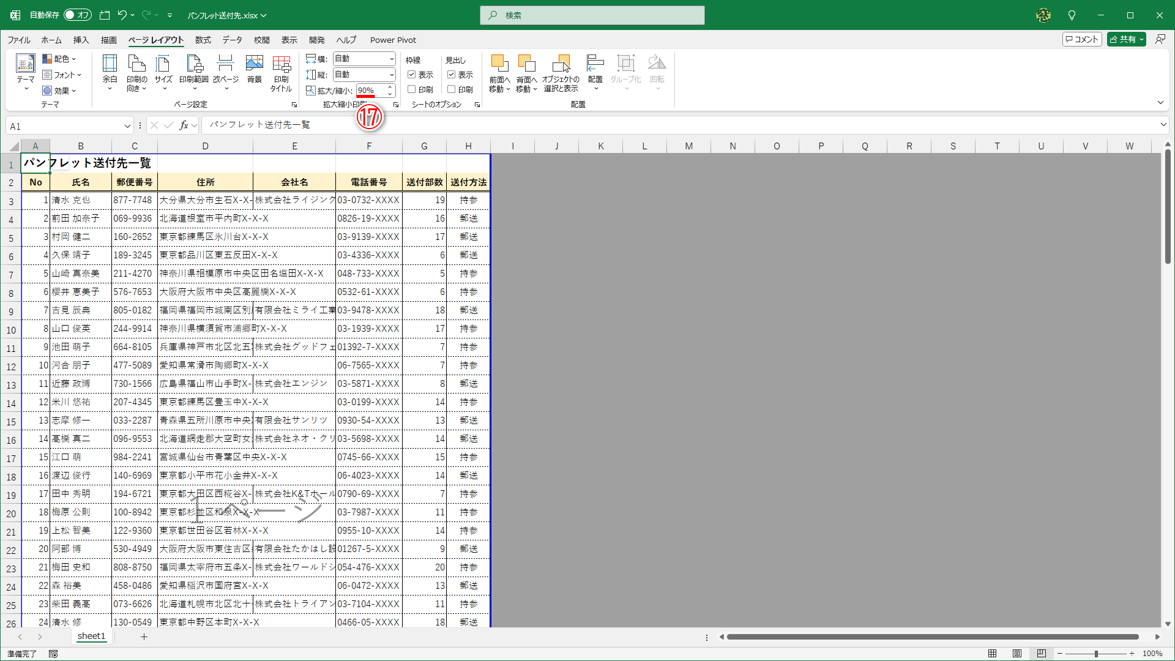The height and width of the screenshot is (661, 1175).
Task: Click the 拡大/縮小 scale up arrow
Action: pyautogui.click(x=390, y=88)
